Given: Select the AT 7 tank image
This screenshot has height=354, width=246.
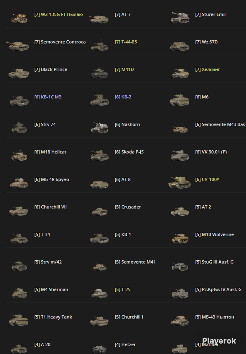Looking at the screenshot, I should (99, 18).
